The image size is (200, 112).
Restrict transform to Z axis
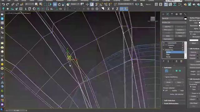point(117,9)
